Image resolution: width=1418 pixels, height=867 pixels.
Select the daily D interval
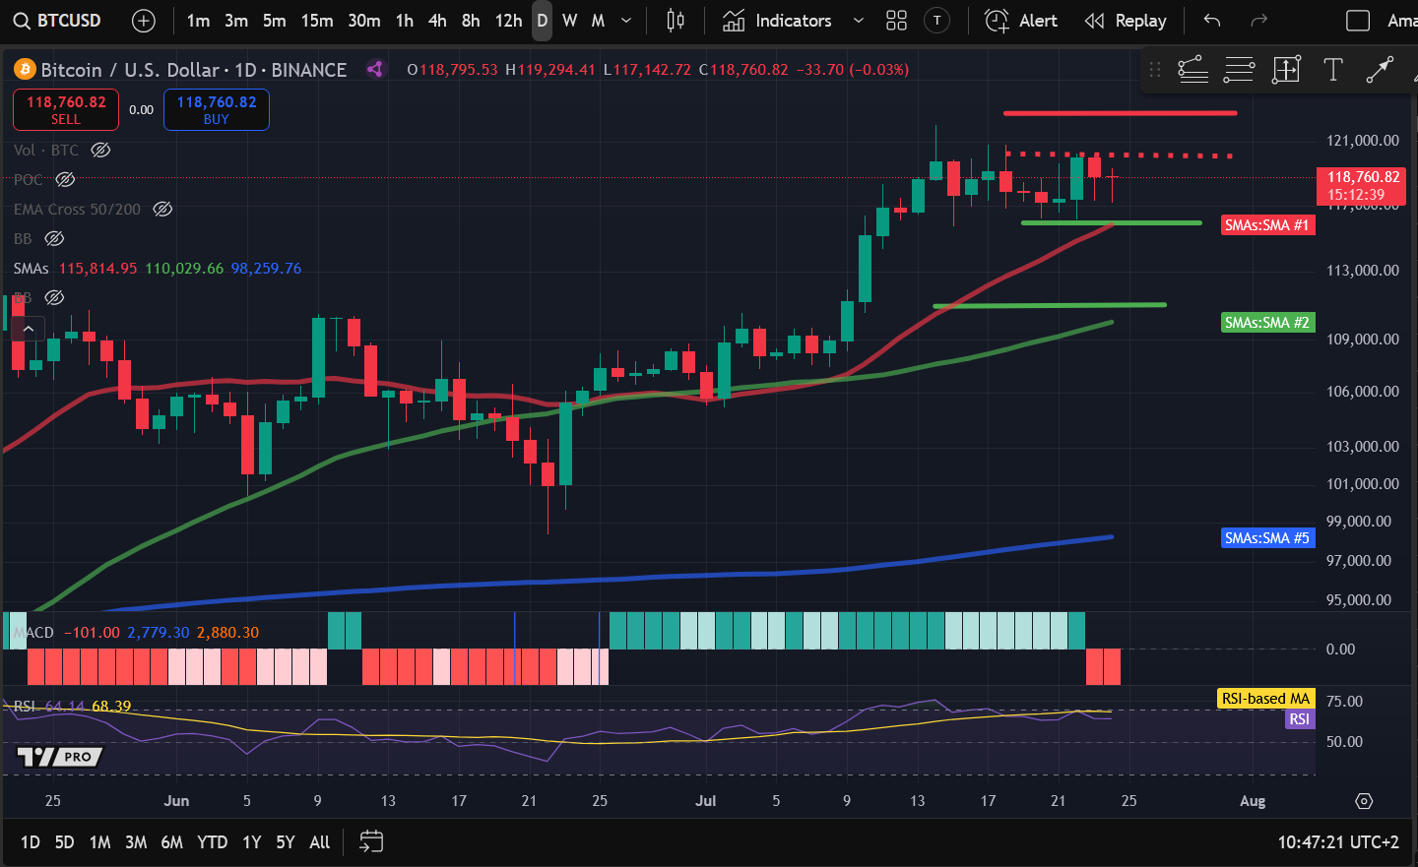(543, 21)
